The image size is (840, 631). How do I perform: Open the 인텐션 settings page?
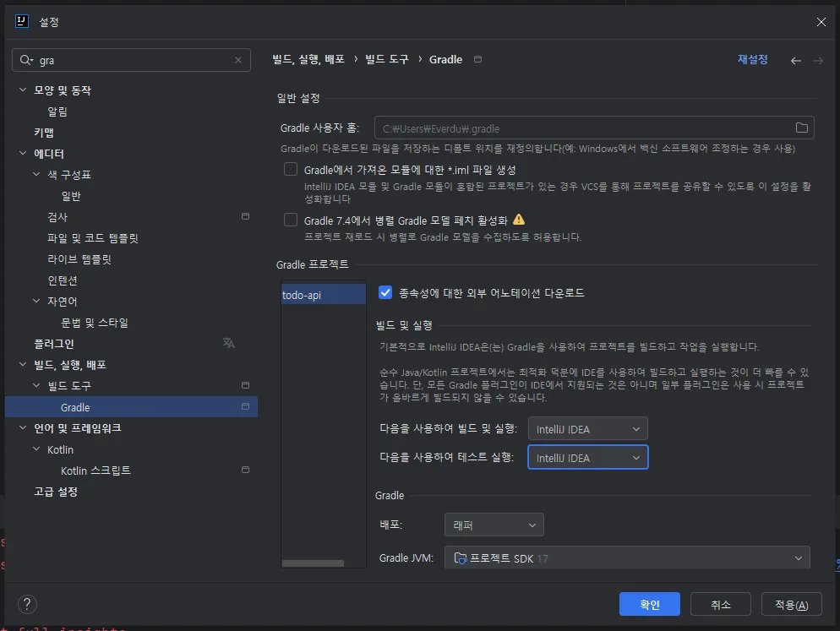pyautogui.click(x=63, y=280)
